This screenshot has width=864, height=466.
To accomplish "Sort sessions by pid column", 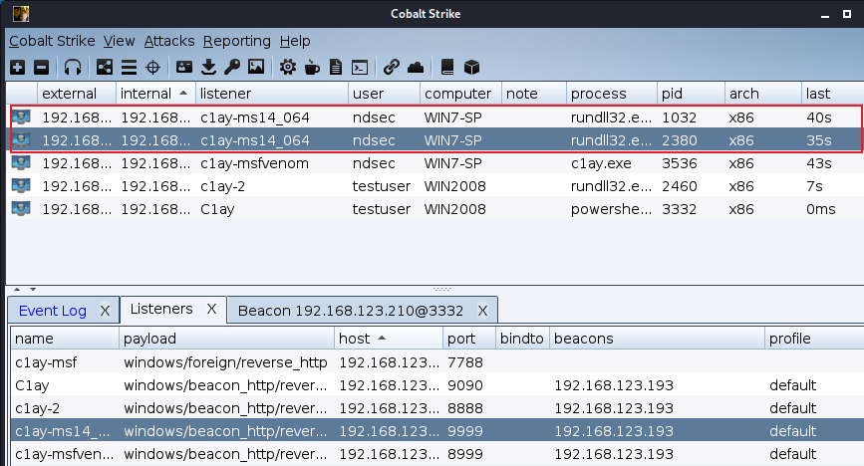I will [691, 94].
